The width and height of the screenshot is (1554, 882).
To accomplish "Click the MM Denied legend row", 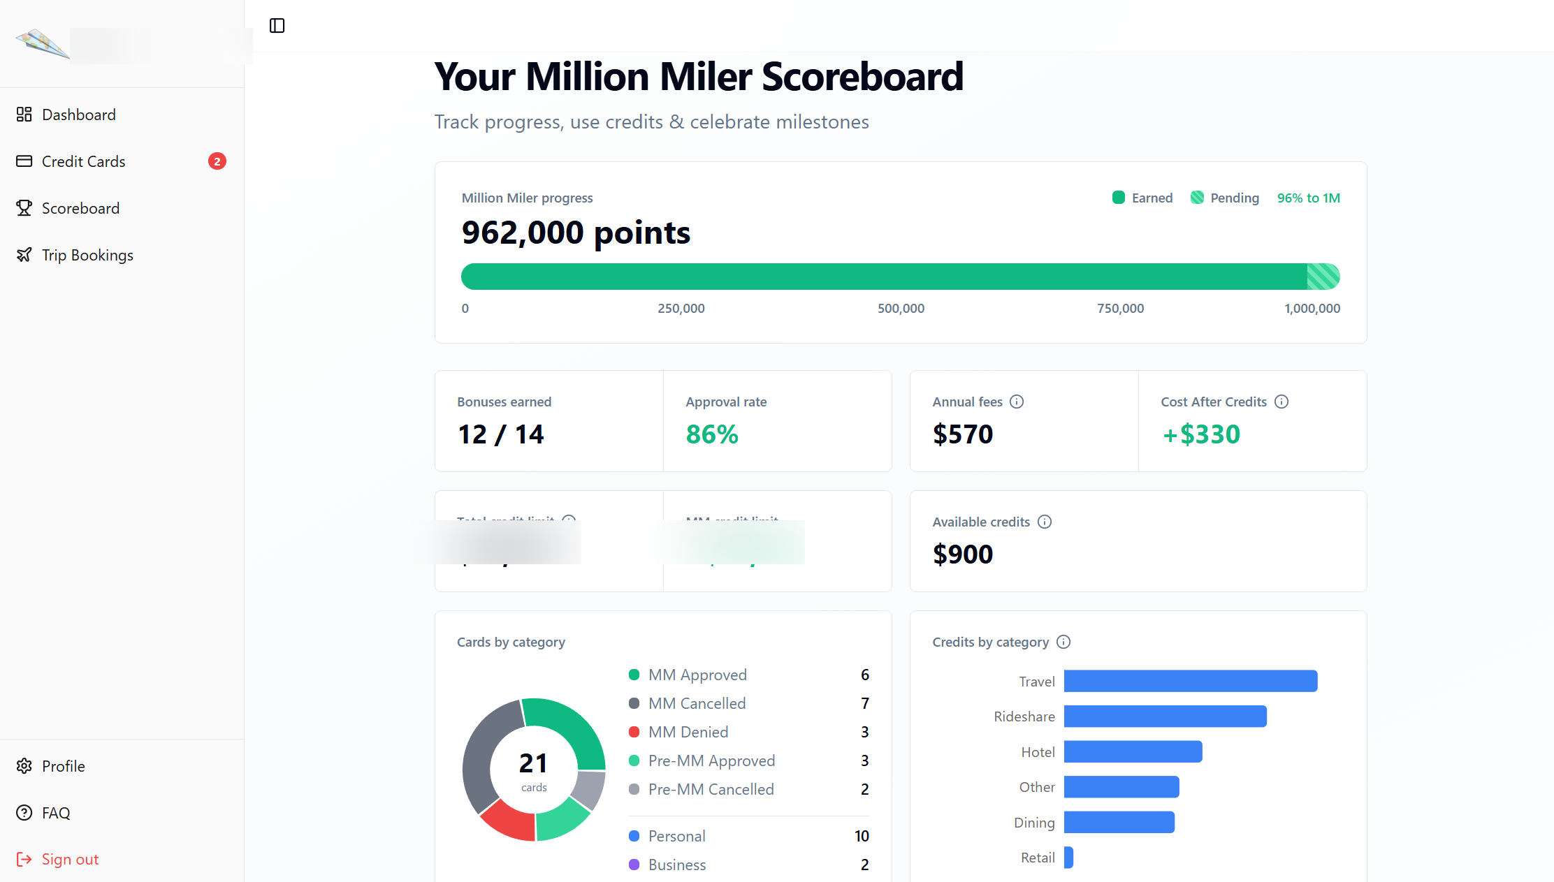I will coord(748,732).
